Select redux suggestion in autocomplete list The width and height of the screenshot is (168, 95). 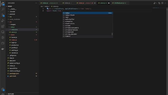(x=88, y=13)
